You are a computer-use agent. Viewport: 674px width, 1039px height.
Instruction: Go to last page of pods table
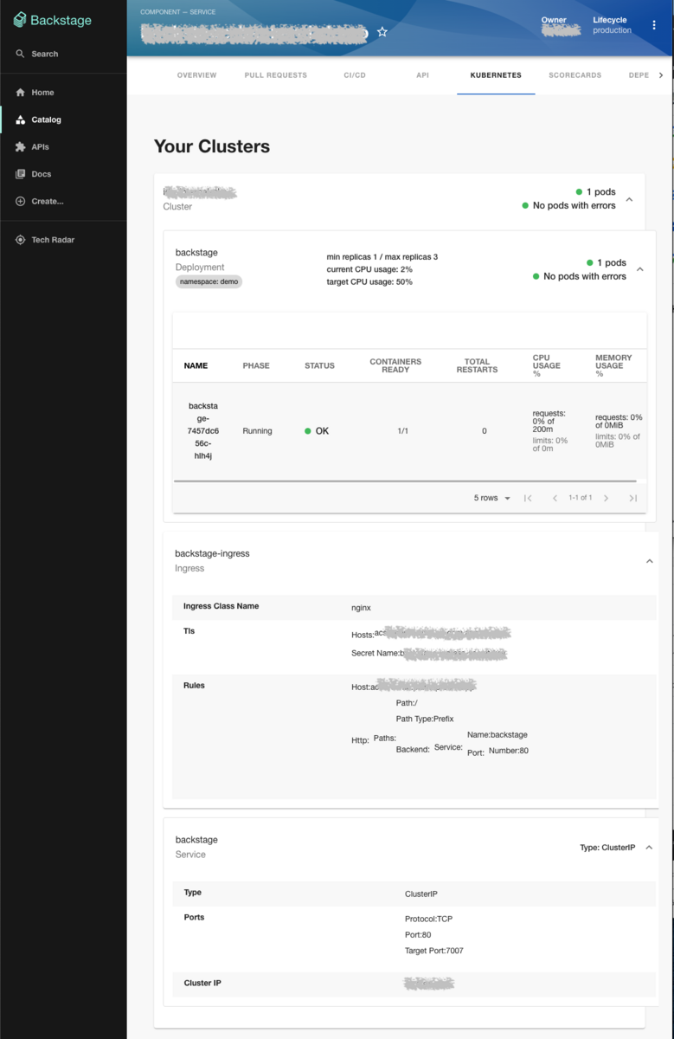pyautogui.click(x=632, y=498)
